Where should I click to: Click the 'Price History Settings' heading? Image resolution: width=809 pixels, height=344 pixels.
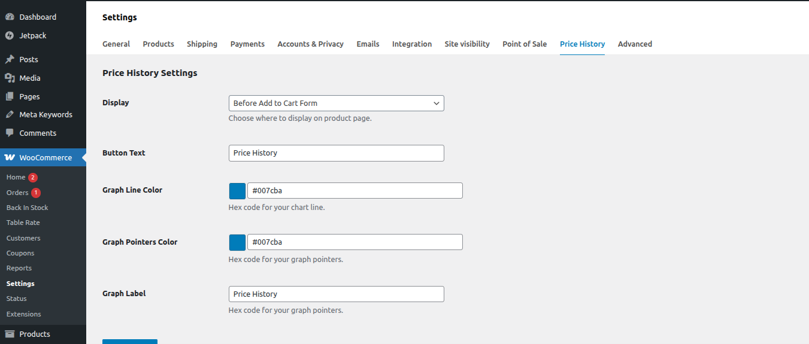pos(150,73)
